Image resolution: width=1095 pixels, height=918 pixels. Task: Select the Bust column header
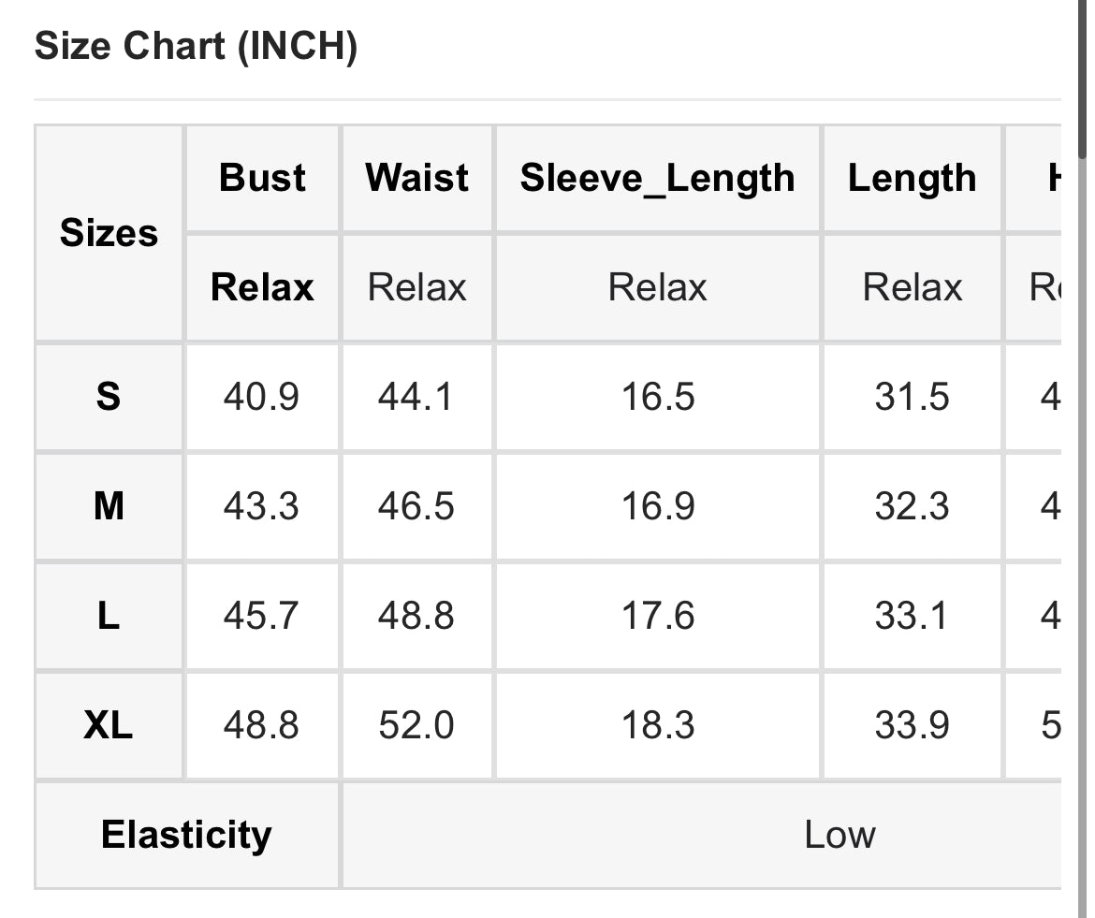pyautogui.click(x=262, y=178)
